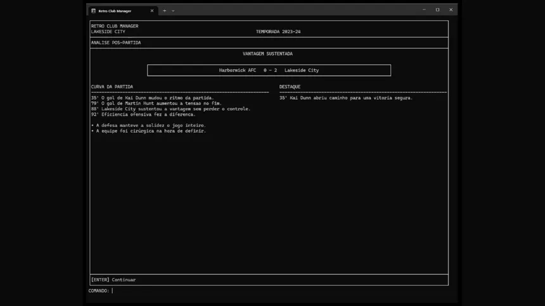Screen dimensions: 545x306
Task: Click the terminal icon in the tab
Action: click(94, 11)
